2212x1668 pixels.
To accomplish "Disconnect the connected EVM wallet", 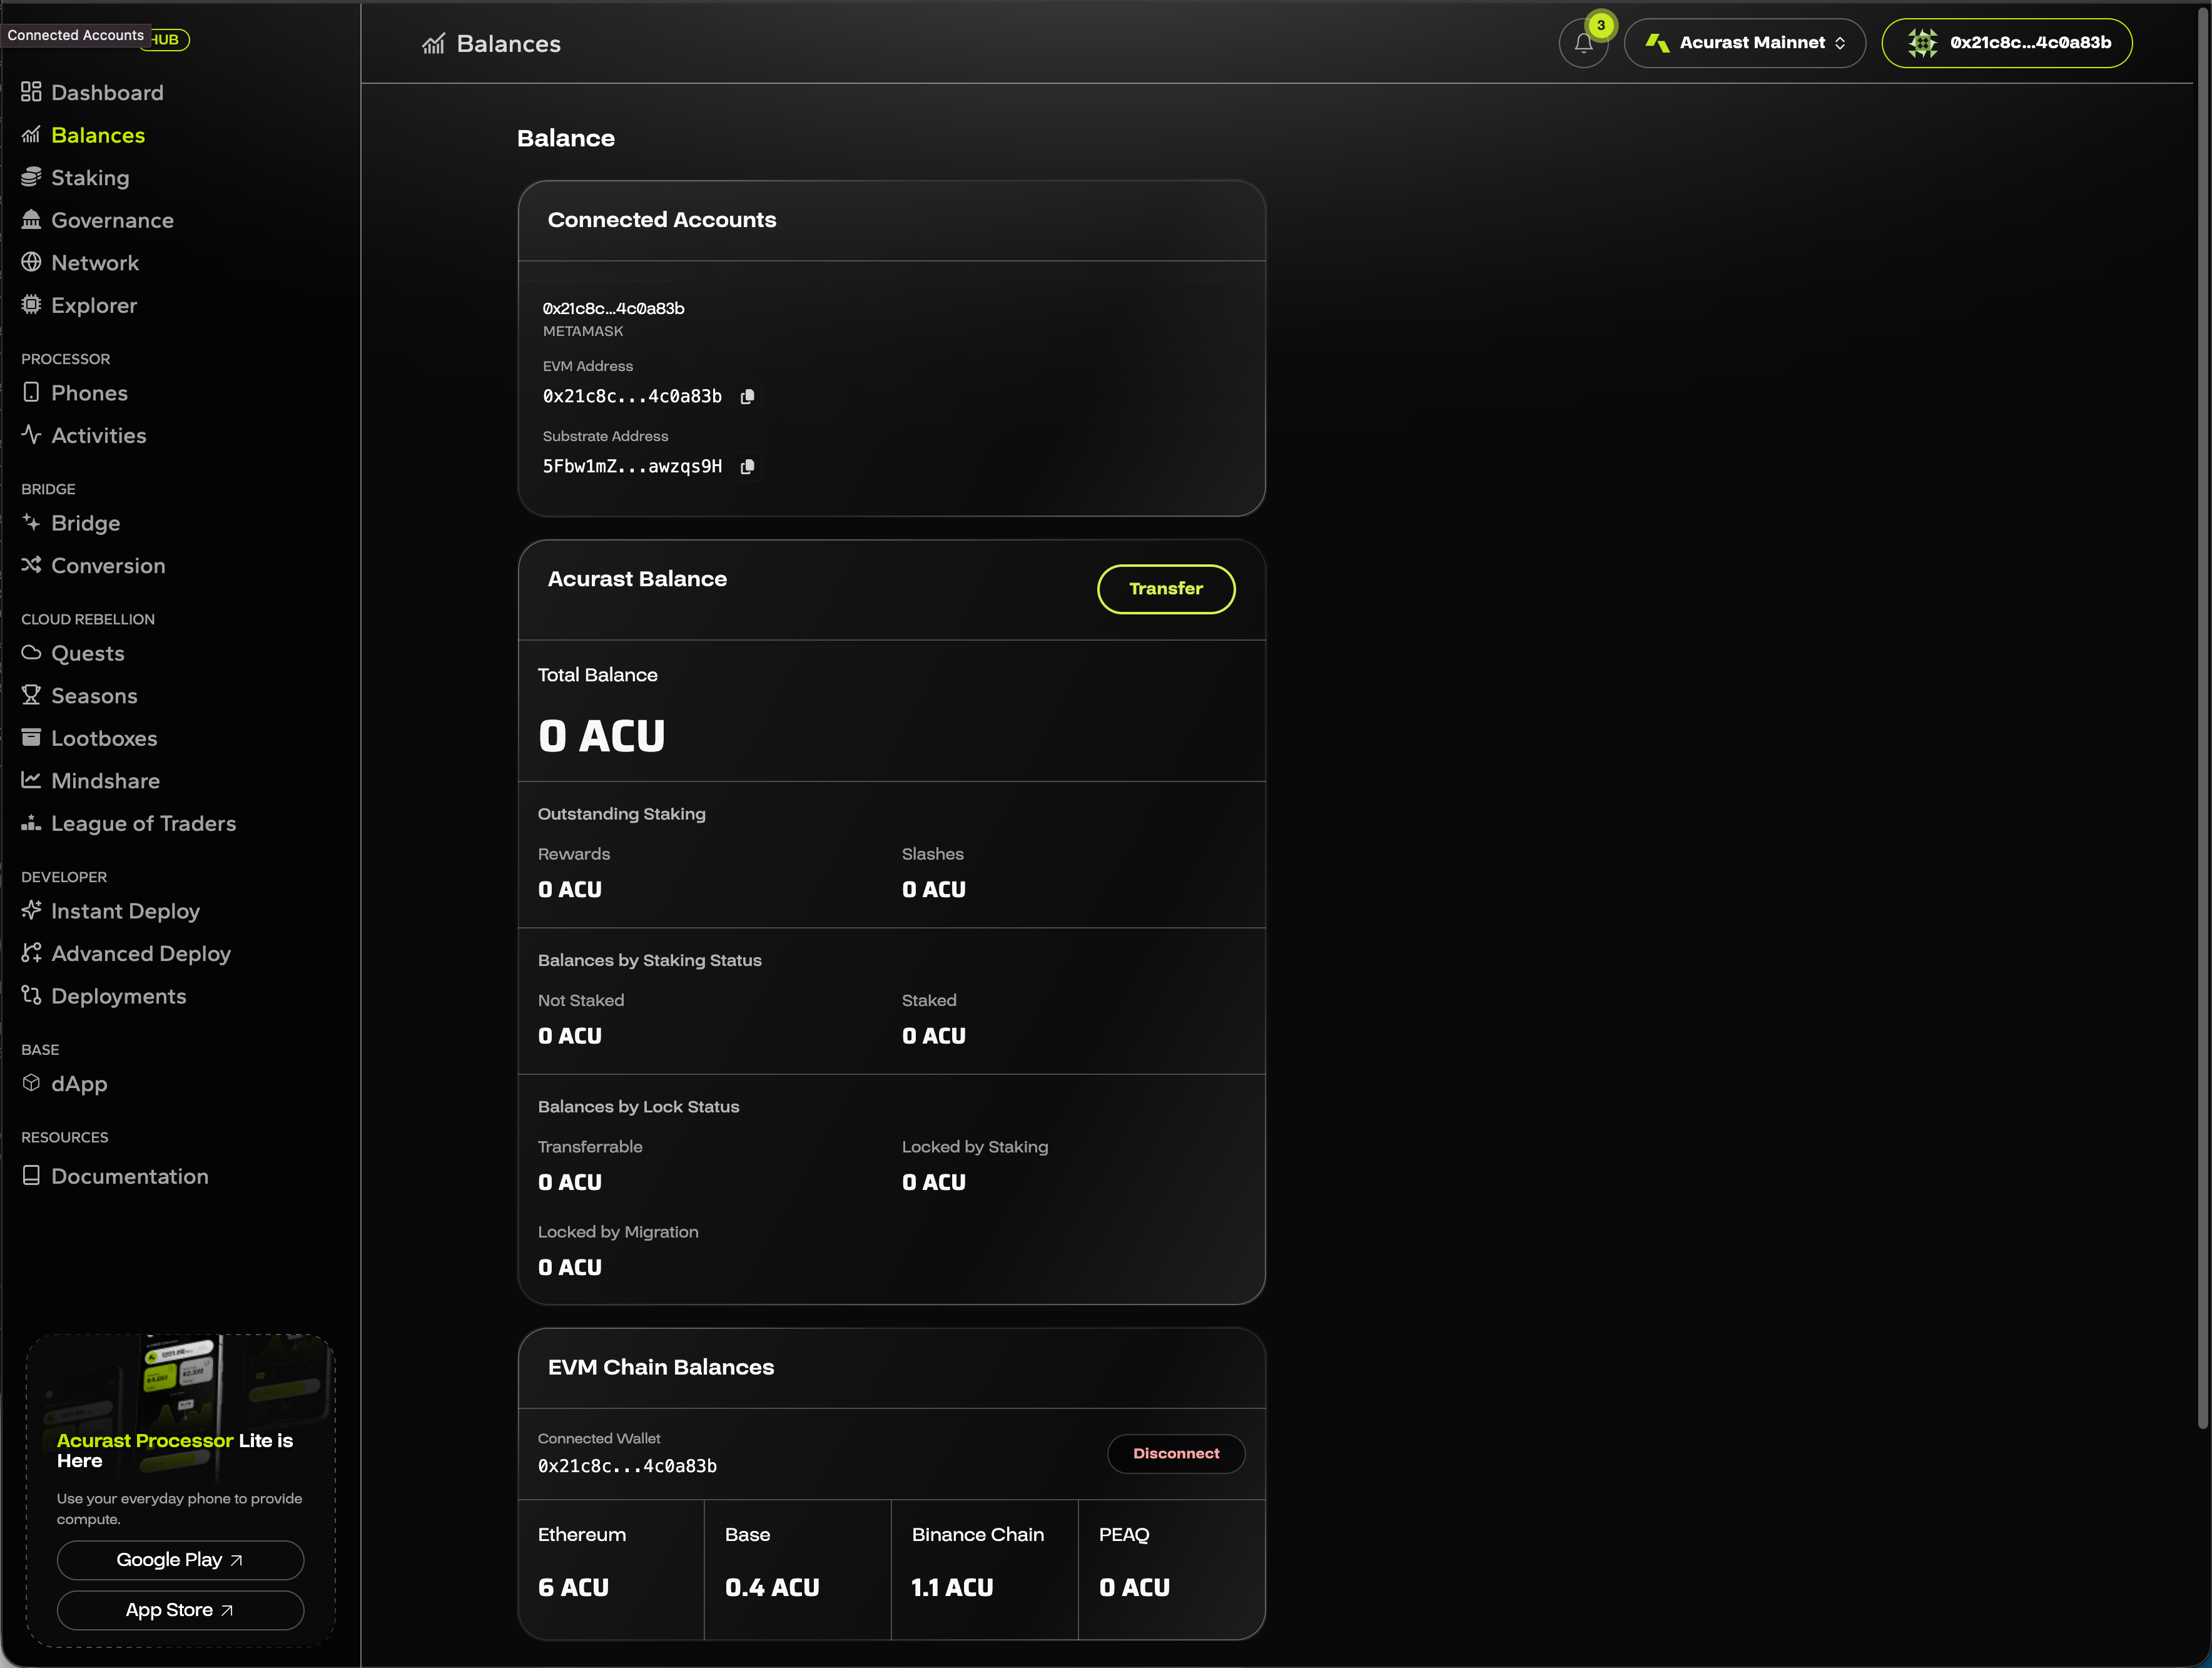I will [1176, 1453].
